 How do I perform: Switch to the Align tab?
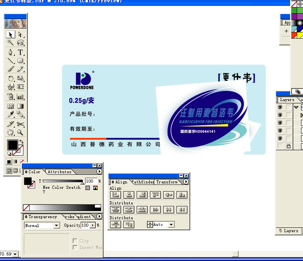click(120, 182)
